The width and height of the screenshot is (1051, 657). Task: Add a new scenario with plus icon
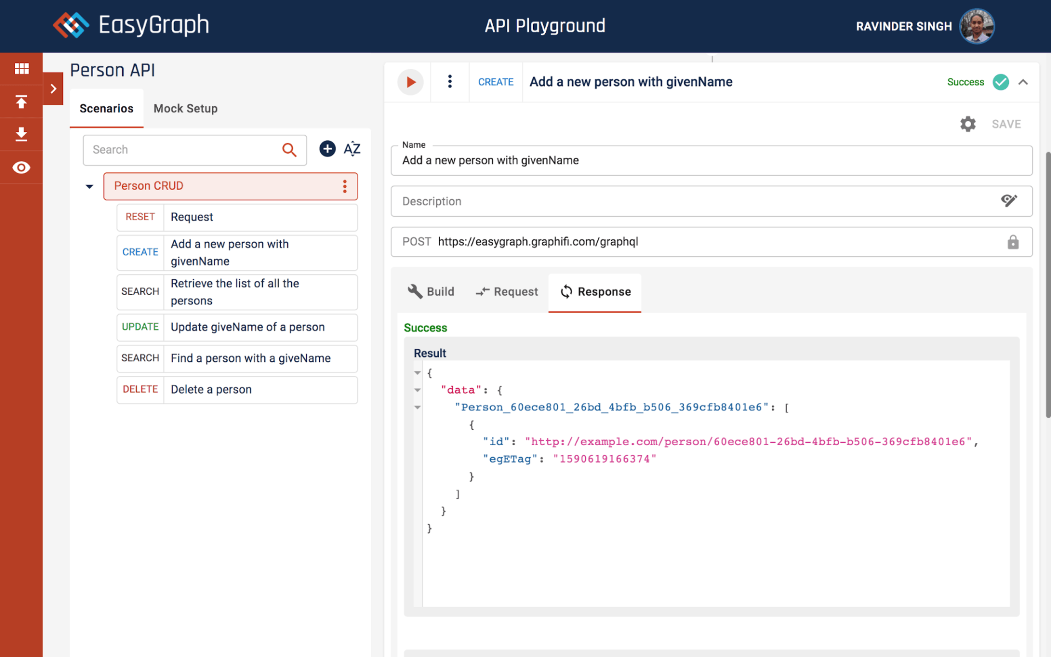coord(327,149)
